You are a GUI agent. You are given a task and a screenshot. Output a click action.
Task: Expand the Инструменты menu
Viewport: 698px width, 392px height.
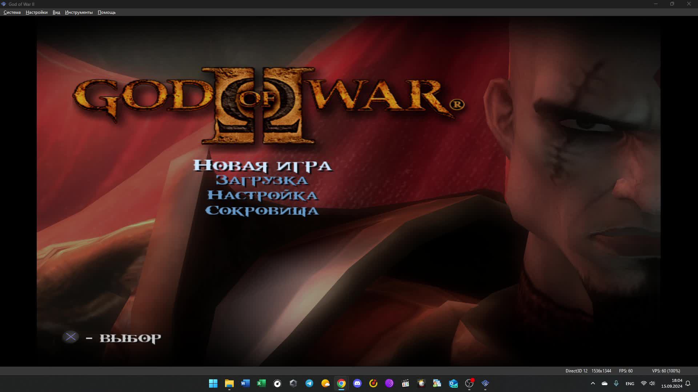coord(79,12)
